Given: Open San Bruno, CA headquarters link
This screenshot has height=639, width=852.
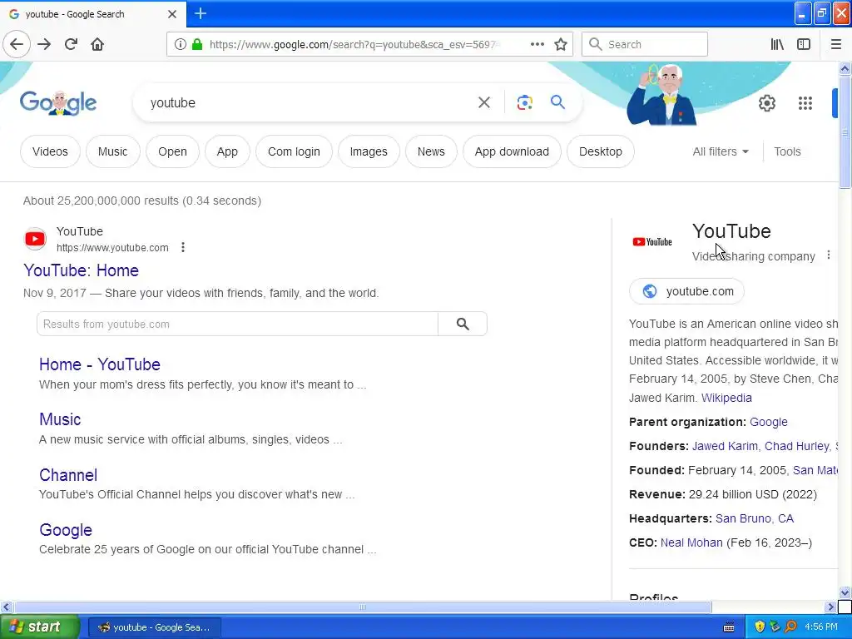Looking at the screenshot, I should [x=754, y=518].
